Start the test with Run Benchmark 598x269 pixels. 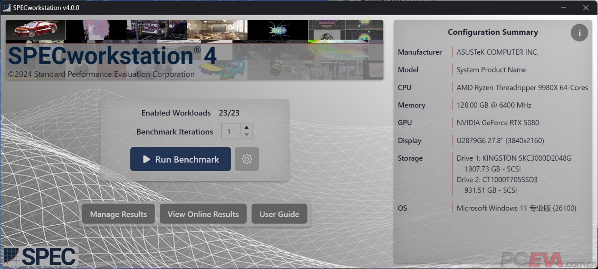click(181, 159)
